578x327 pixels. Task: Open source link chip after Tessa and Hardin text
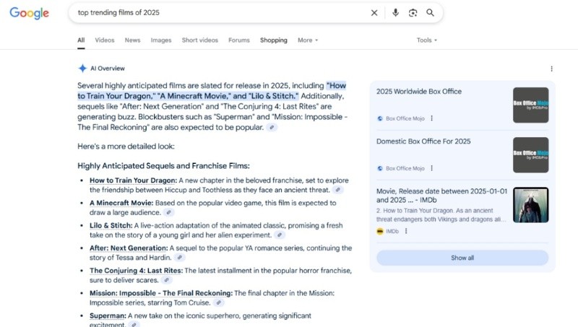[179, 258]
